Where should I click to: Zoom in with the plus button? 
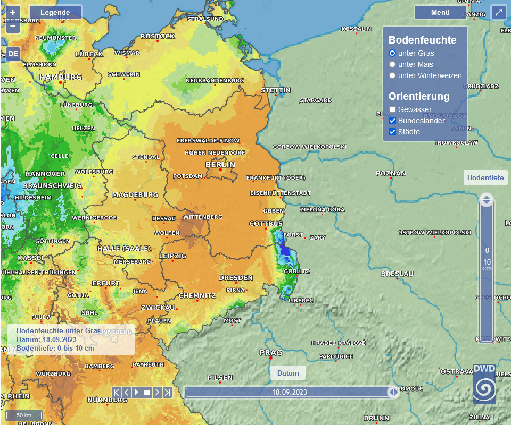coord(13,12)
